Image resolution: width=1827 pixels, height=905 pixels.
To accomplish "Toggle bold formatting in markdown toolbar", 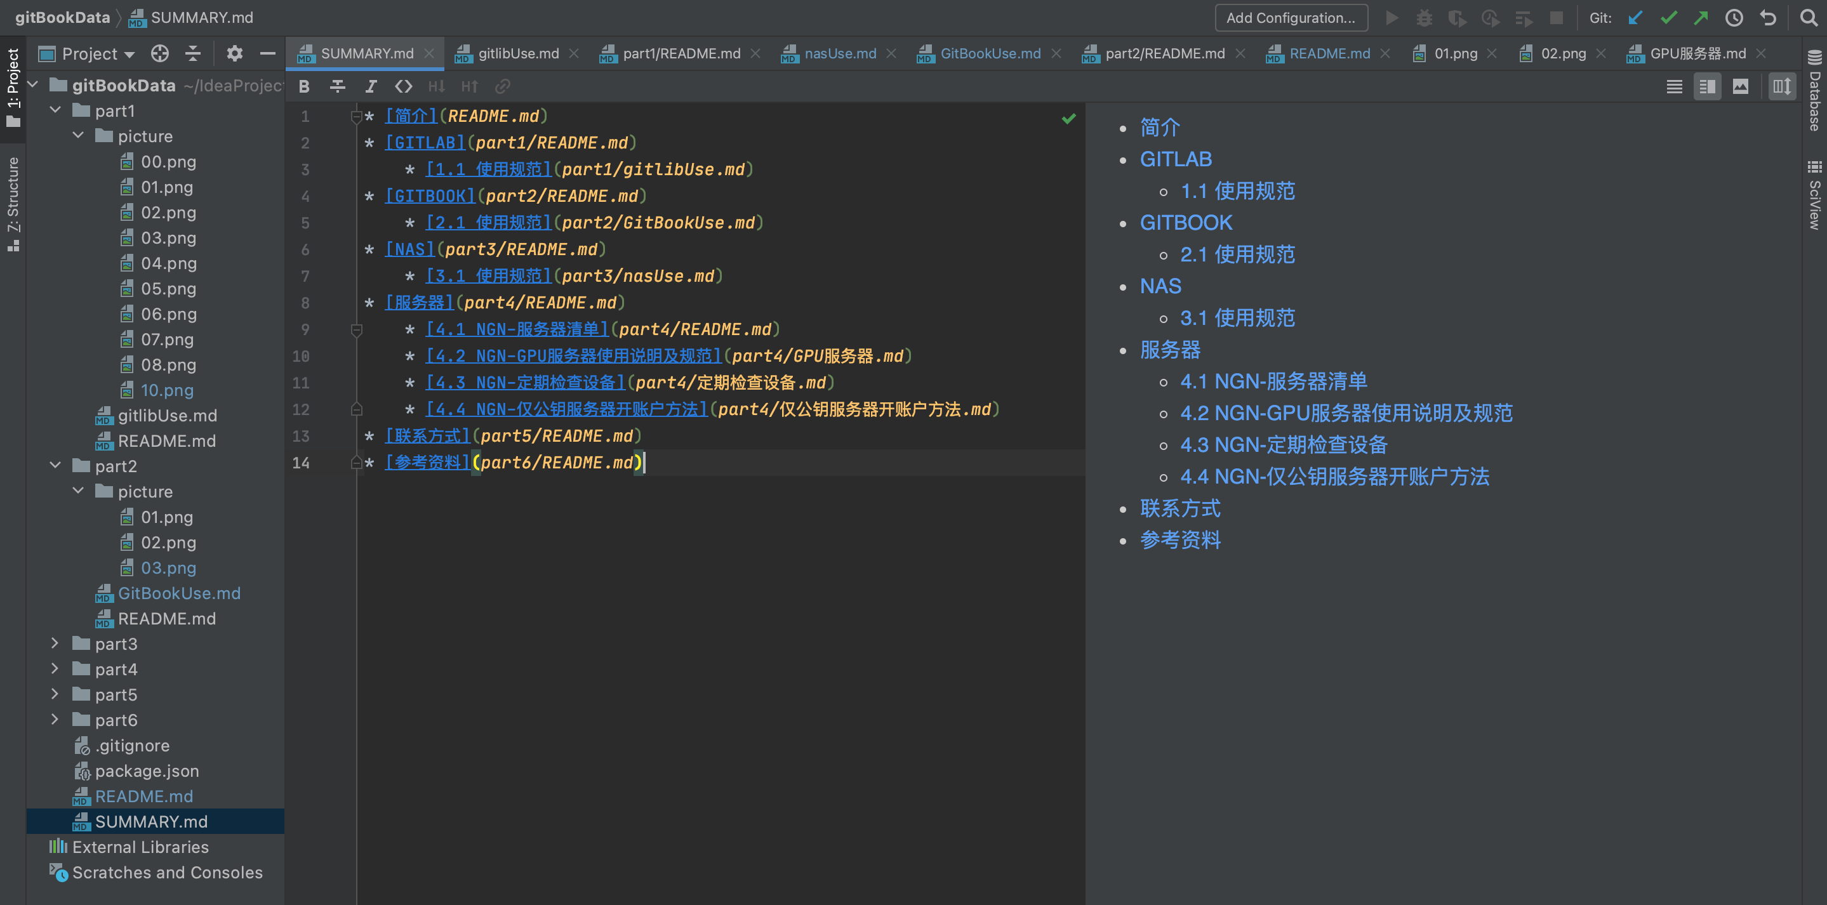I will (304, 86).
